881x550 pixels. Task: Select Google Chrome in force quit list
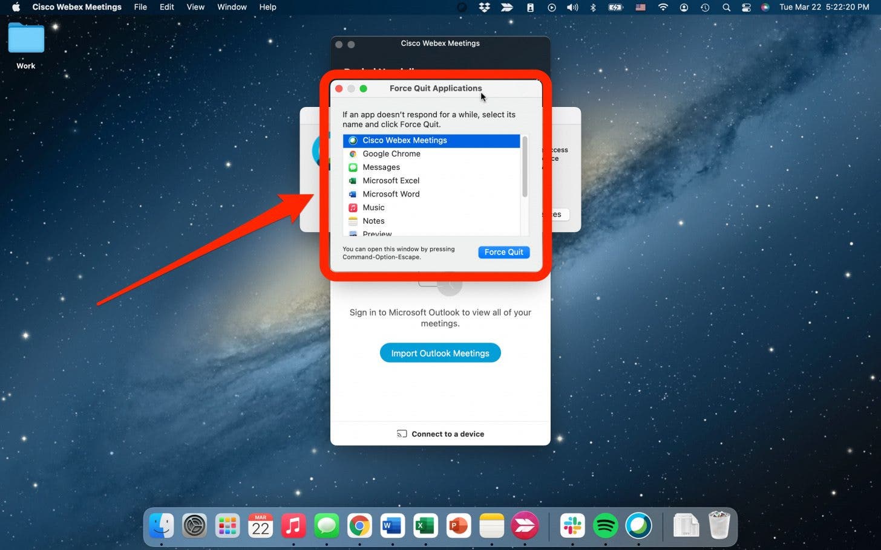[x=391, y=154]
